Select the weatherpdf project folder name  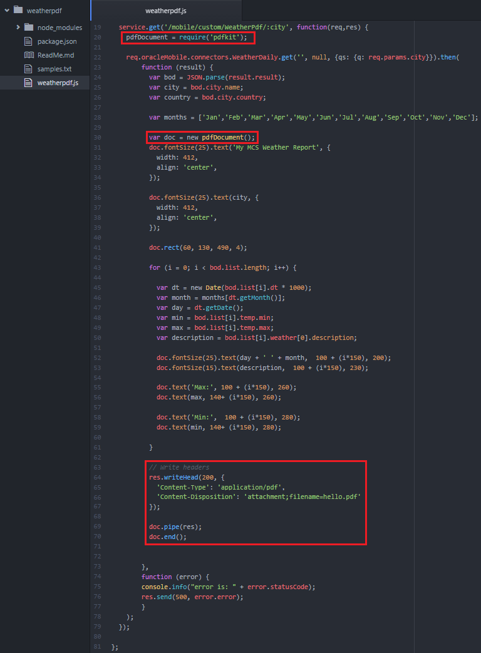tap(44, 11)
